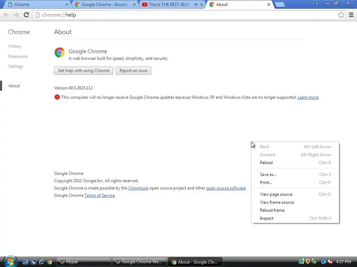Select Reload frame in context menu
Image resolution: width=357 pixels, height=267 pixels.
click(295, 210)
